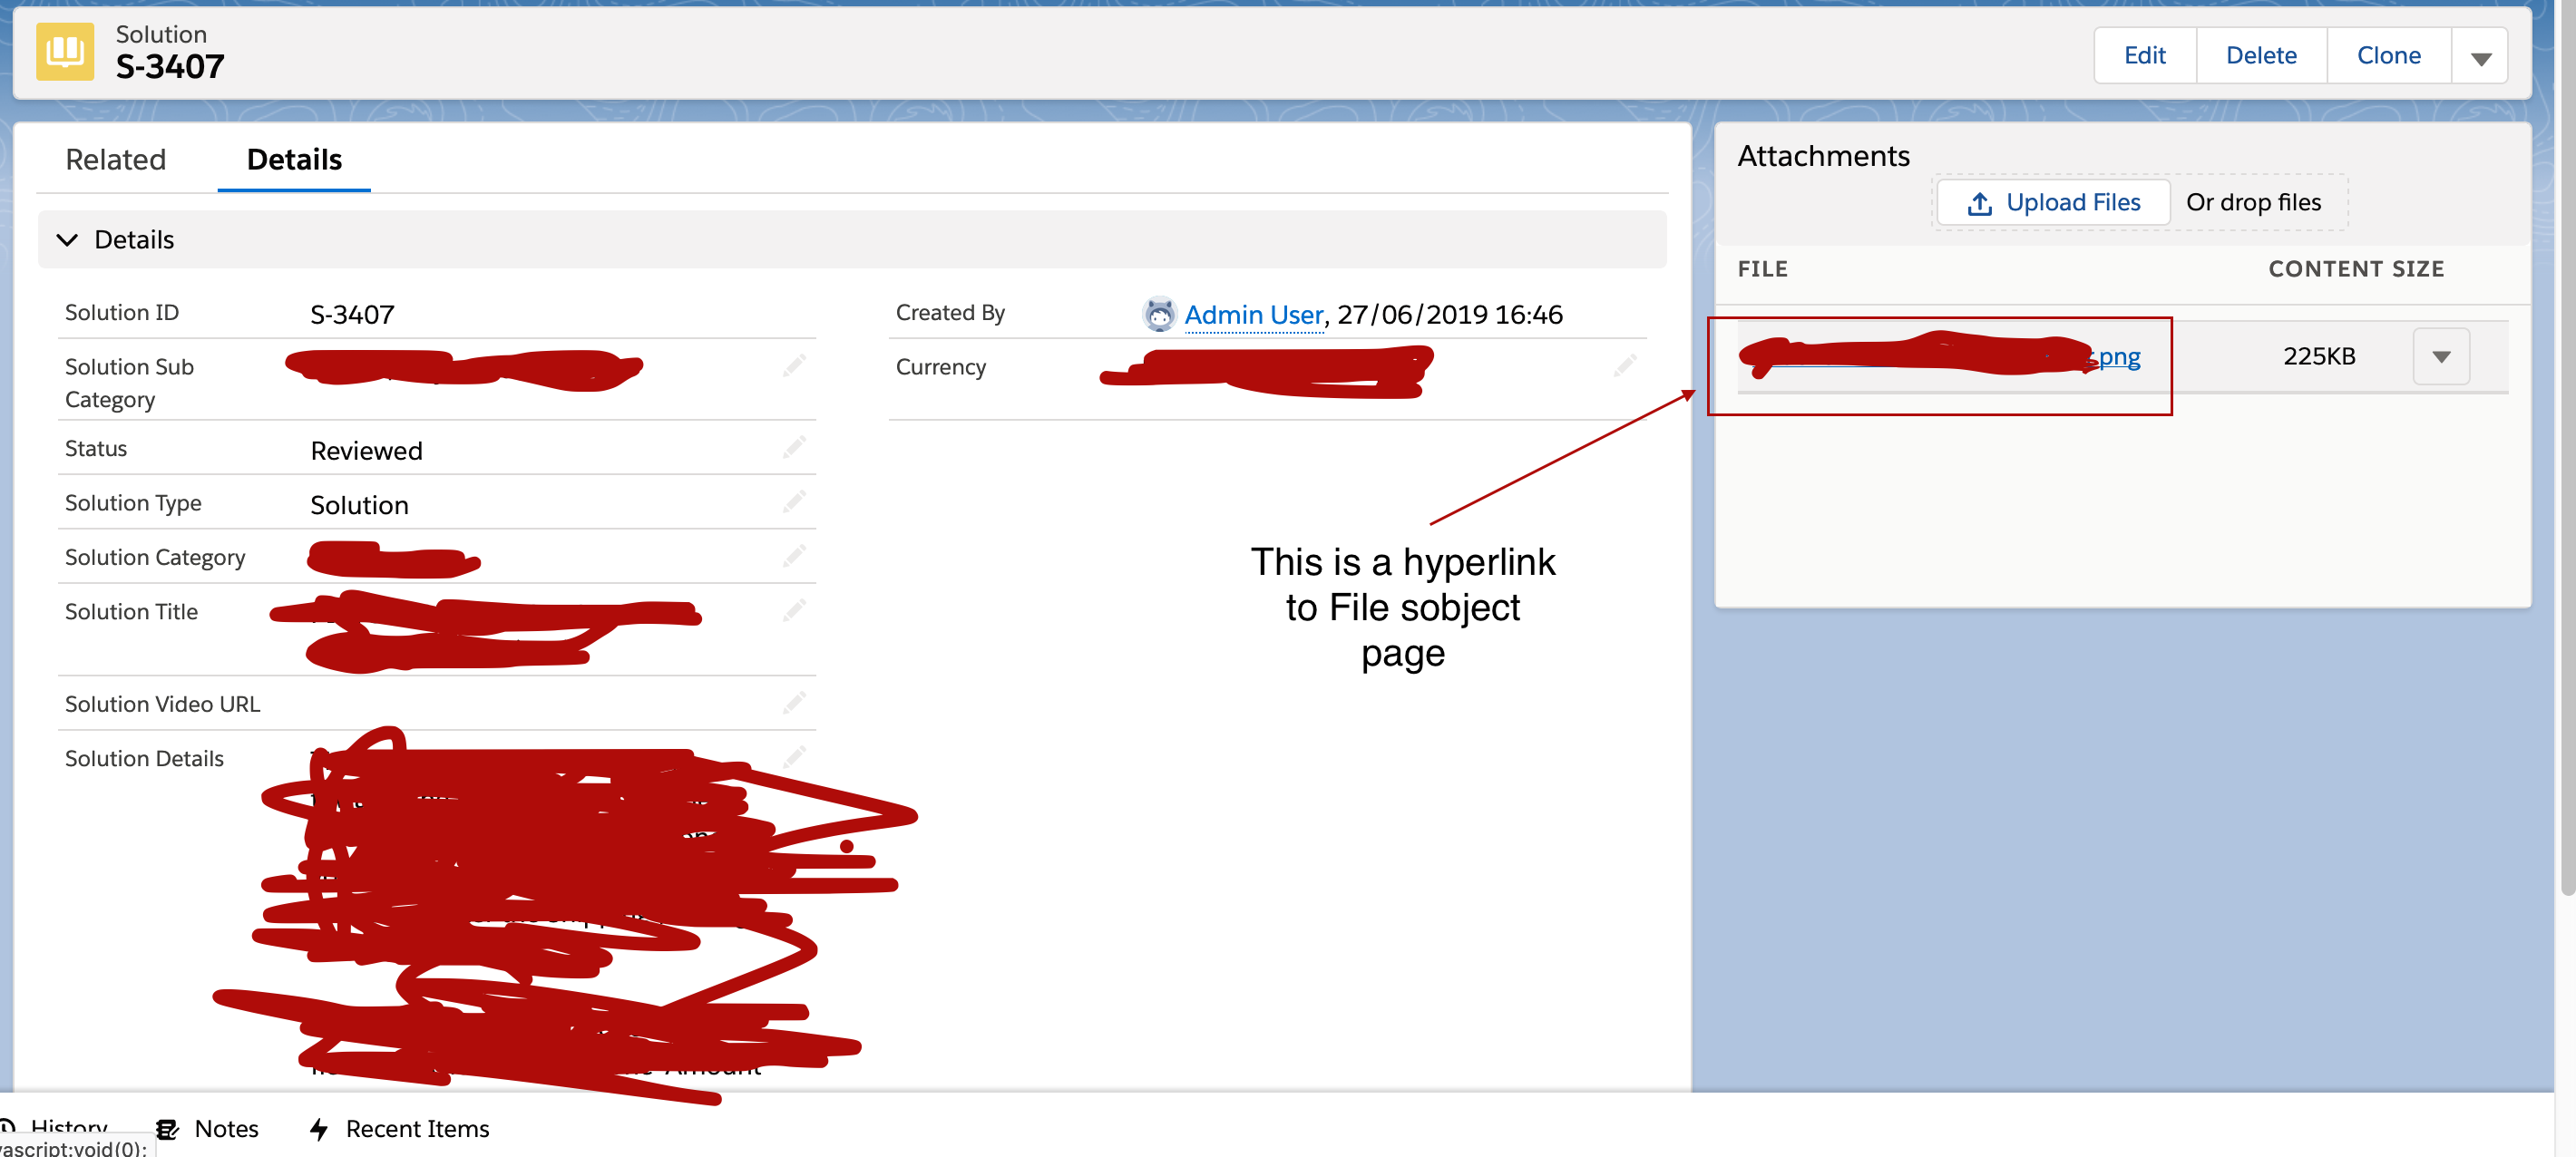
Task: Switch to the Related tab
Action: tap(115, 159)
